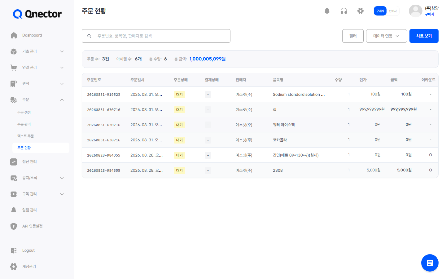Image resolution: width=446 pixels, height=279 pixels.
Task: Open 알림 관리 menu label
Action: [x=29, y=210]
